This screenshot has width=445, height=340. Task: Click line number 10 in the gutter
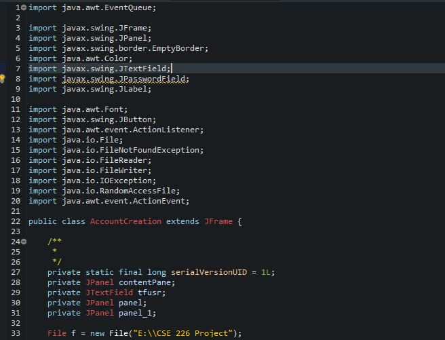tap(16, 99)
